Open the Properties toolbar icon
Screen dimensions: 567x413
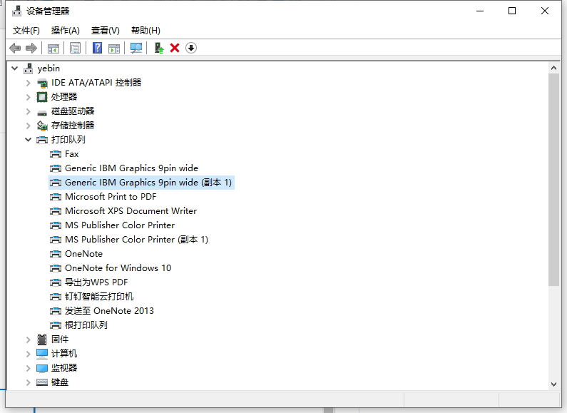(75, 48)
